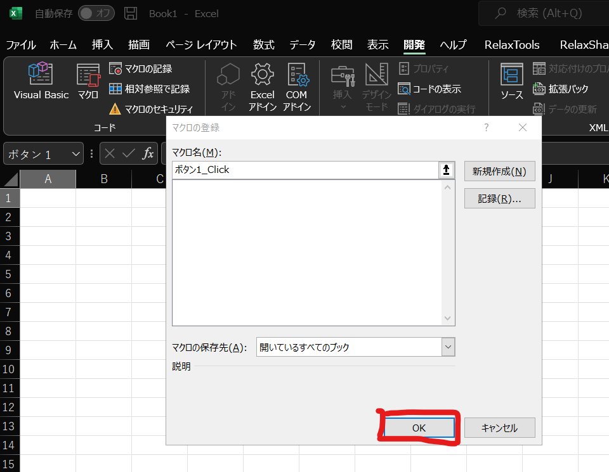Click the macro name input field
Screen dimensions: 609x472
tap(304, 170)
